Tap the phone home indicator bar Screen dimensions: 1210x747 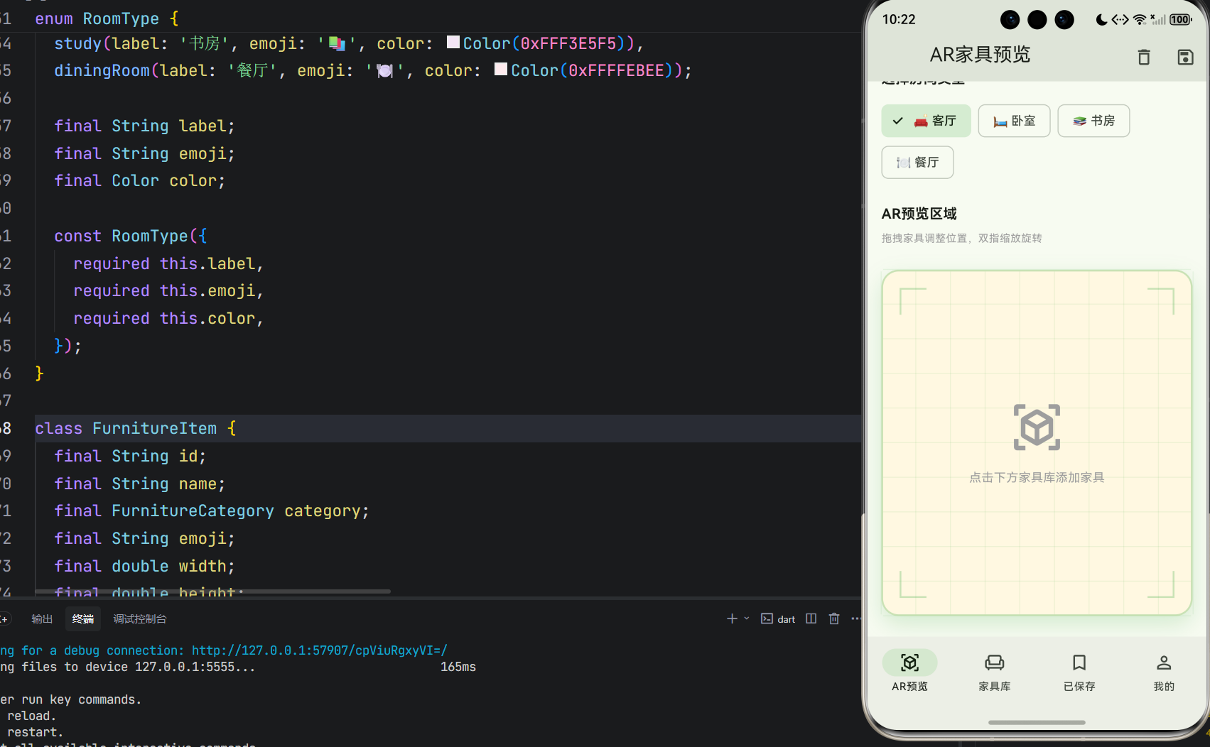pyautogui.click(x=1037, y=722)
